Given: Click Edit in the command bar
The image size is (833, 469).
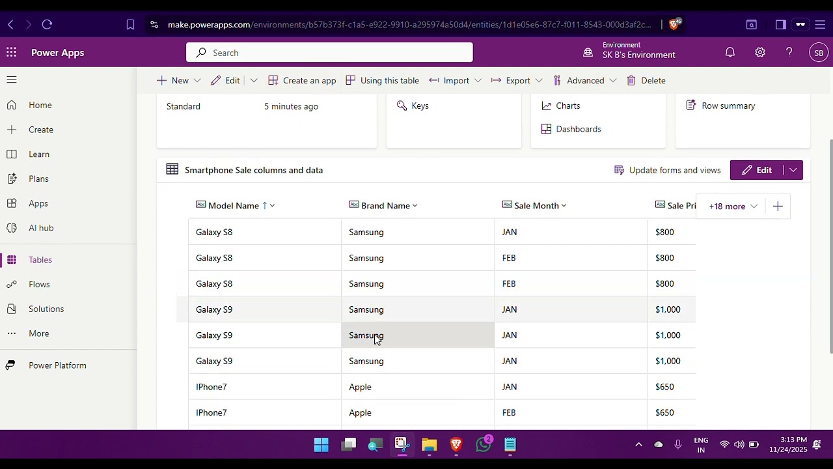Looking at the screenshot, I should coord(225,81).
